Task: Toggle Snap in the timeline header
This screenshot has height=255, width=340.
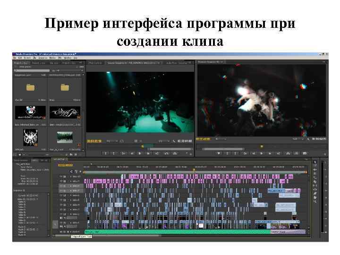Action: pos(72,171)
